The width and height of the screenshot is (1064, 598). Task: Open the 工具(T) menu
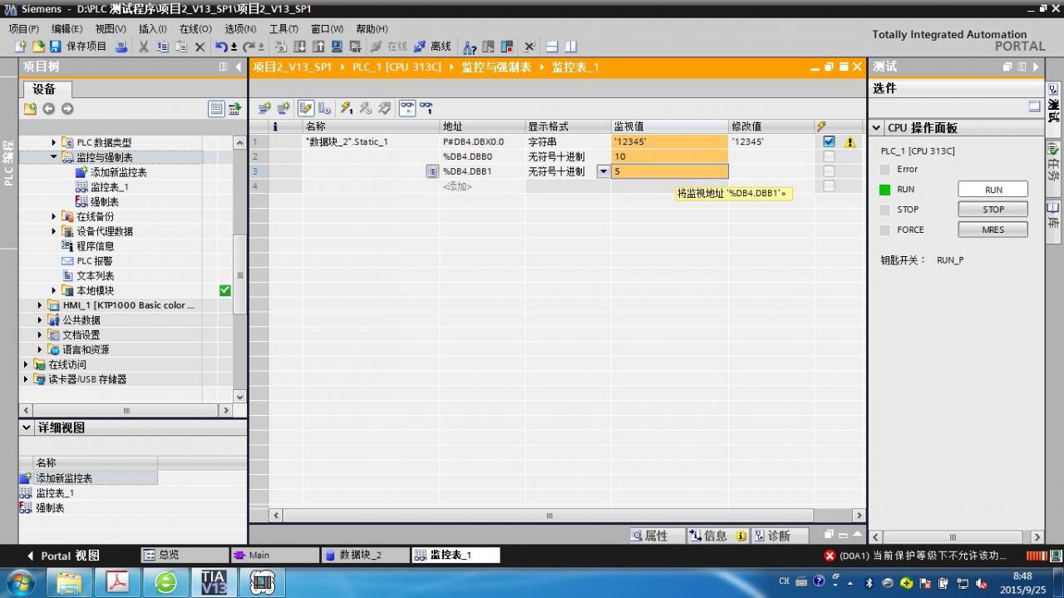coord(283,28)
